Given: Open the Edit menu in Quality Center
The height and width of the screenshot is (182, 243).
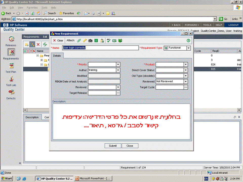Looking at the screenshot, I should click(45, 37).
